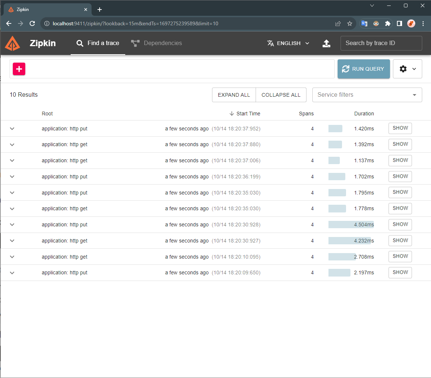
Task: Click the upload JSON trace icon
Action: point(326,43)
